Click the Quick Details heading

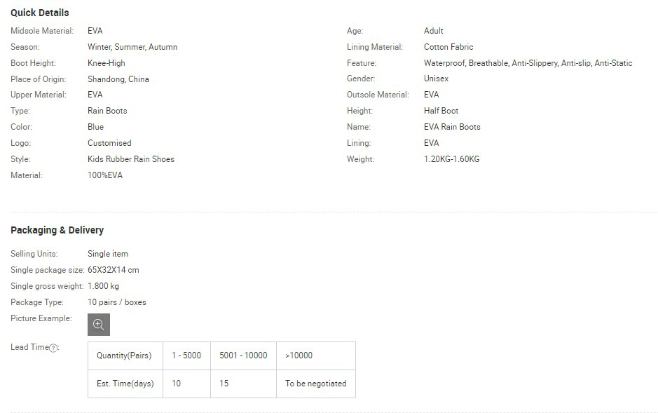point(40,13)
